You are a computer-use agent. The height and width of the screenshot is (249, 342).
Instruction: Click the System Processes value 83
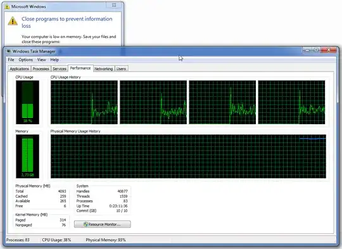[125, 201]
